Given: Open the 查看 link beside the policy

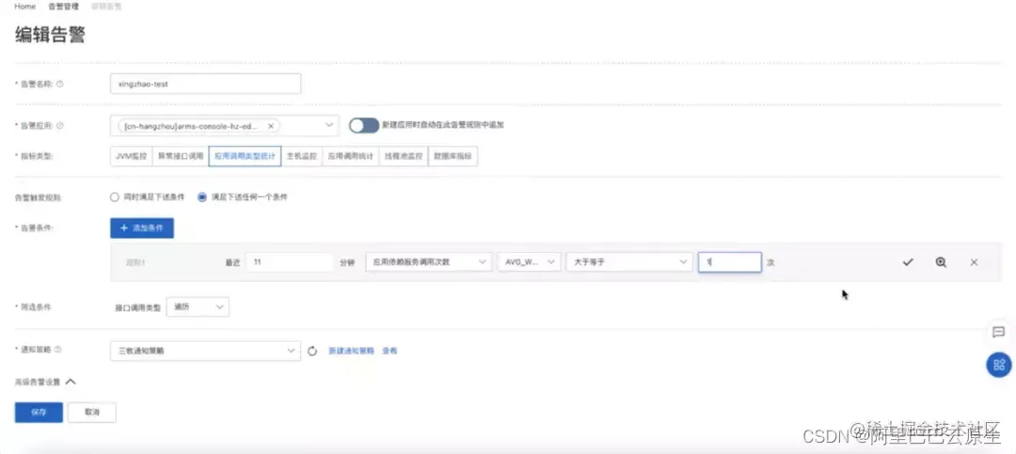Looking at the screenshot, I should click(x=389, y=351).
